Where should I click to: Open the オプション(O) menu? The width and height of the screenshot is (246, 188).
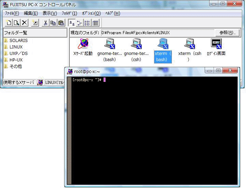point(91,14)
